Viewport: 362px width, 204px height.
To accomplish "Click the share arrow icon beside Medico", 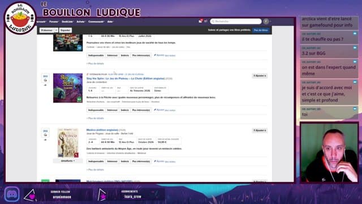I will pyautogui.click(x=45, y=140).
